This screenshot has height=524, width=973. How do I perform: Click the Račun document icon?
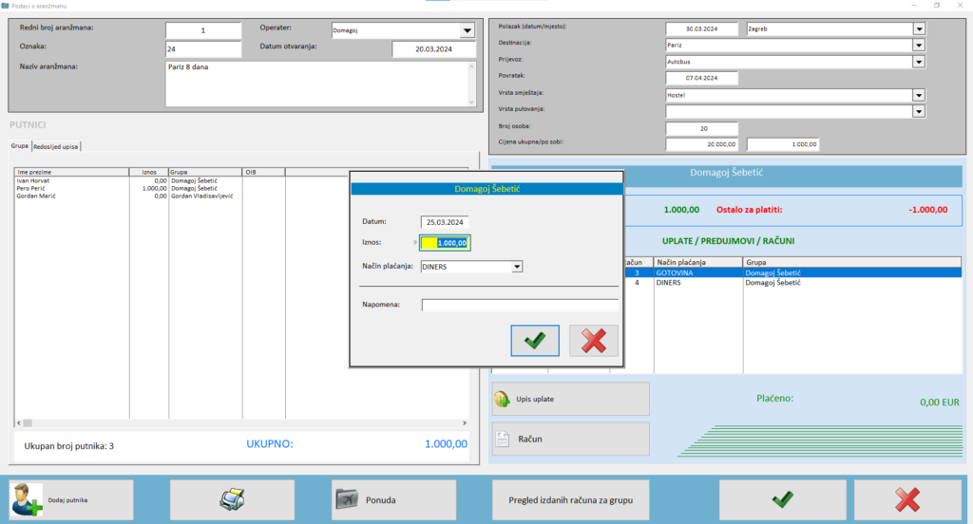(504, 439)
